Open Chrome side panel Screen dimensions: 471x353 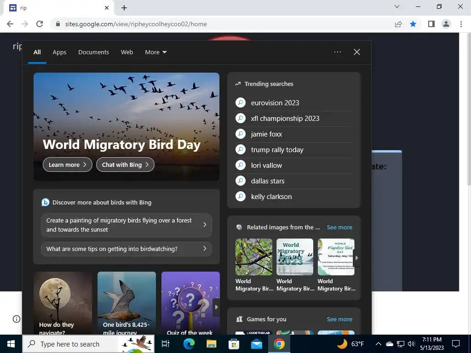tap(431, 24)
